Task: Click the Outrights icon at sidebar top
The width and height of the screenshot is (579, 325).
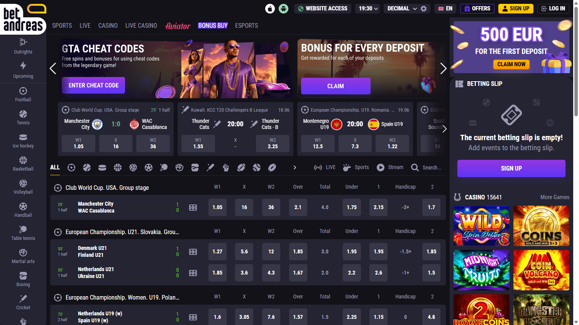Action: (x=23, y=42)
